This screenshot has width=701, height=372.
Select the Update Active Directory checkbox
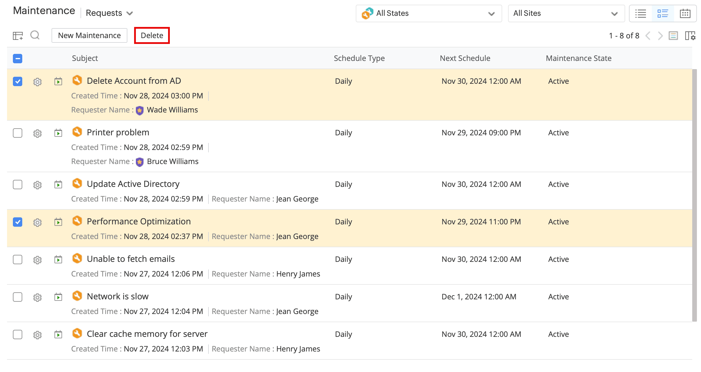(x=18, y=185)
